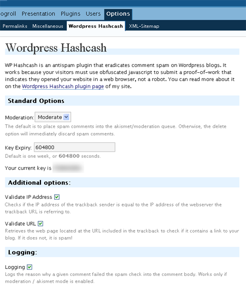Click the Moderate combo box text

pyautogui.click(x=50, y=117)
